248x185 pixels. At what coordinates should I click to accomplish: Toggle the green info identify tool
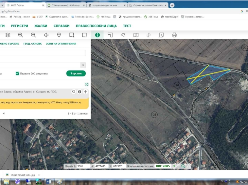97,35
